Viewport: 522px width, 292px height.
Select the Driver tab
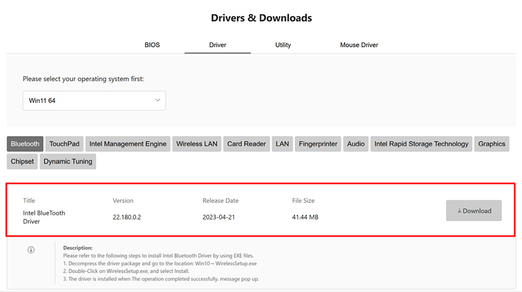217,45
